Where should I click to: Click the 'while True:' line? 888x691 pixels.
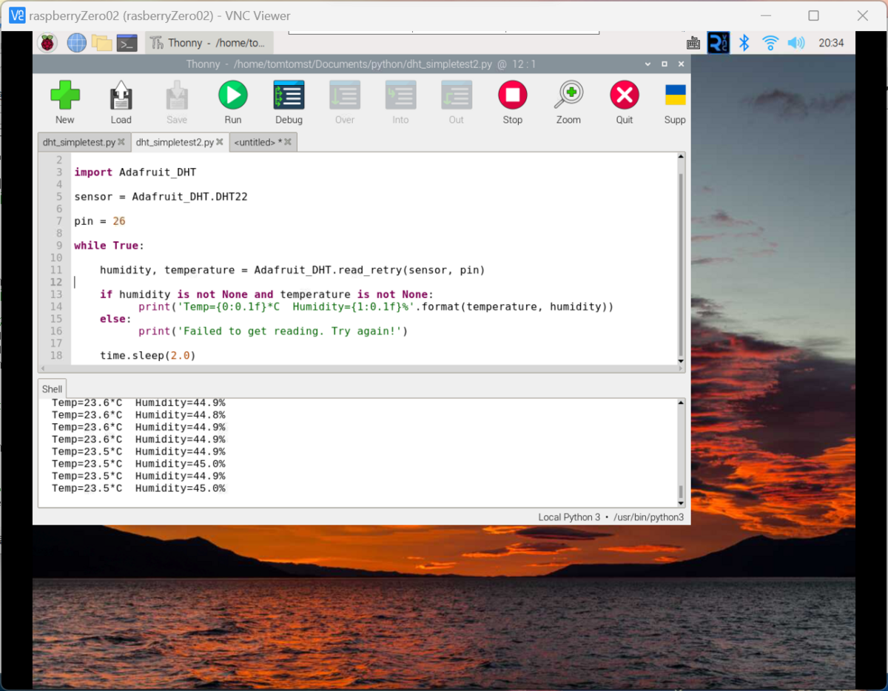tap(110, 246)
